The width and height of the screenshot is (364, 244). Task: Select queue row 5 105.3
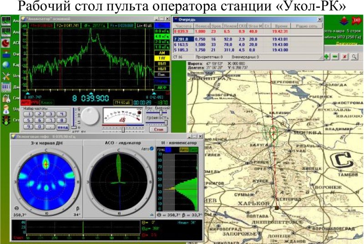pyautogui.click(x=248, y=50)
